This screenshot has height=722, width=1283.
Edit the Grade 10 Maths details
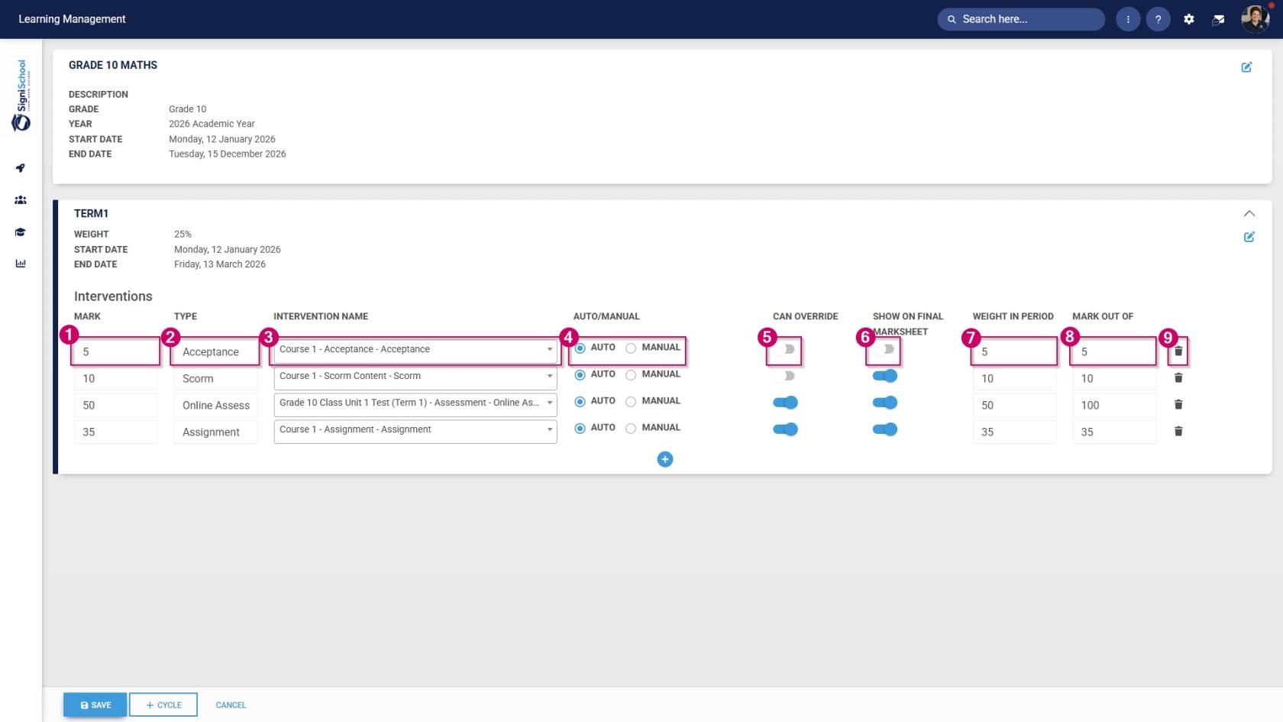click(x=1246, y=67)
